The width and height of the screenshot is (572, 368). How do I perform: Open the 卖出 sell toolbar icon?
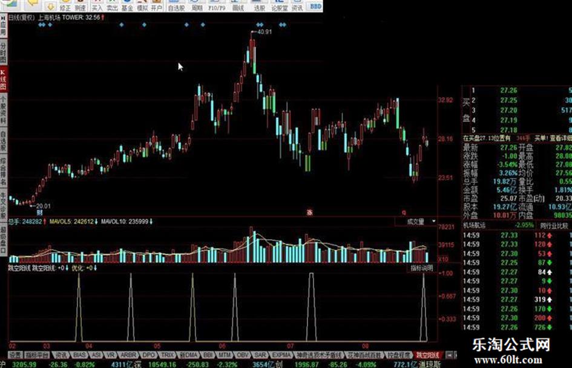112,5
